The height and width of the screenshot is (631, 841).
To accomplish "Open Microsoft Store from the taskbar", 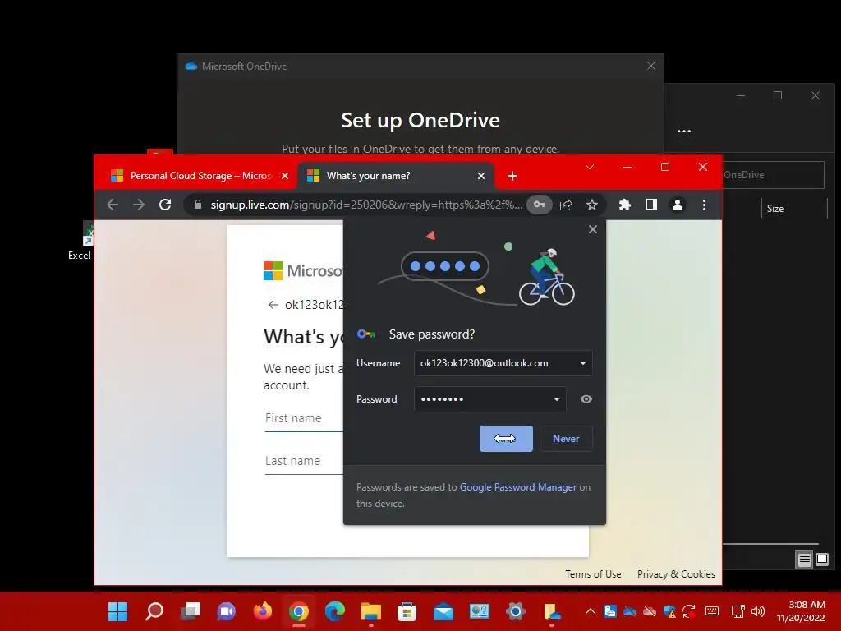I will tap(407, 611).
